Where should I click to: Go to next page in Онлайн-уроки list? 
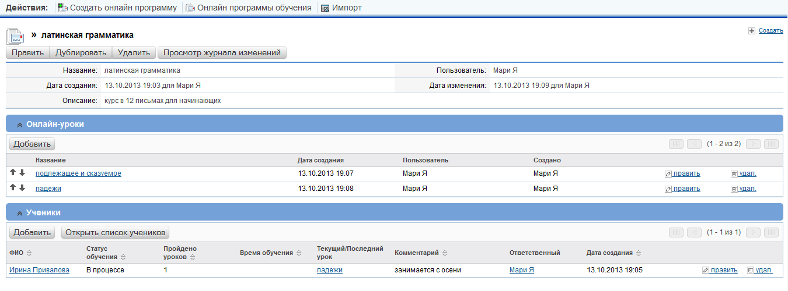click(x=753, y=144)
